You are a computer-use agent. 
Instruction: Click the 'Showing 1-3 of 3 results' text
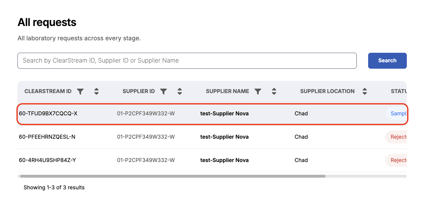(x=54, y=187)
